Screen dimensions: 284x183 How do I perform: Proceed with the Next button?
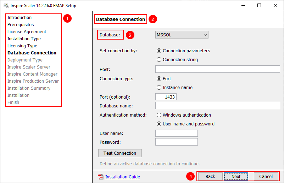pyautogui.click(x=236, y=177)
